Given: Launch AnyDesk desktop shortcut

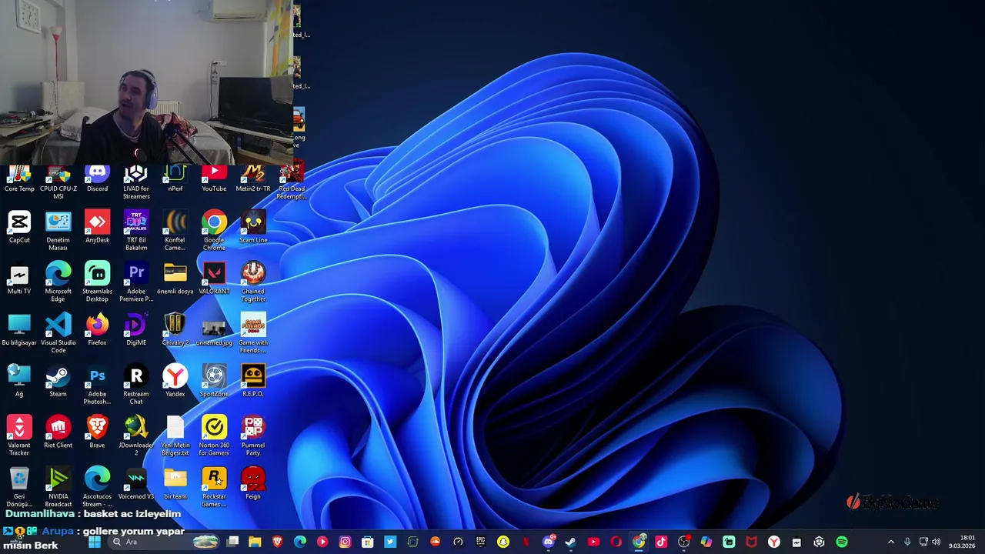Looking at the screenshot, I should coord(97,227).
